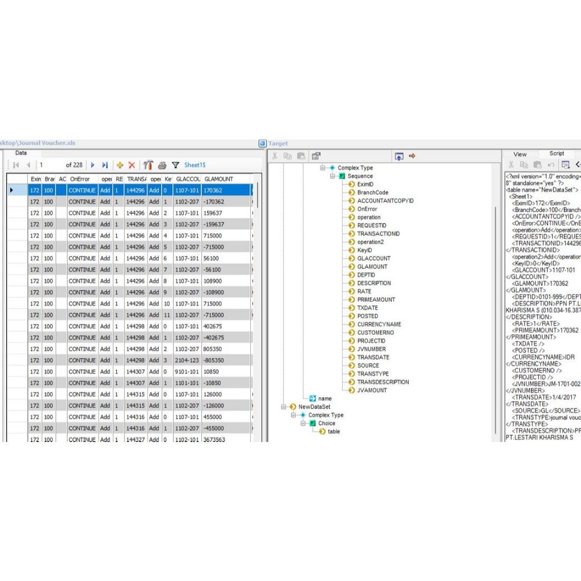This screenshot has height=581, width=581.
Task: Collapse the Choice node under Complex Type
Action: pyautogui.click(x=303, y=423)
